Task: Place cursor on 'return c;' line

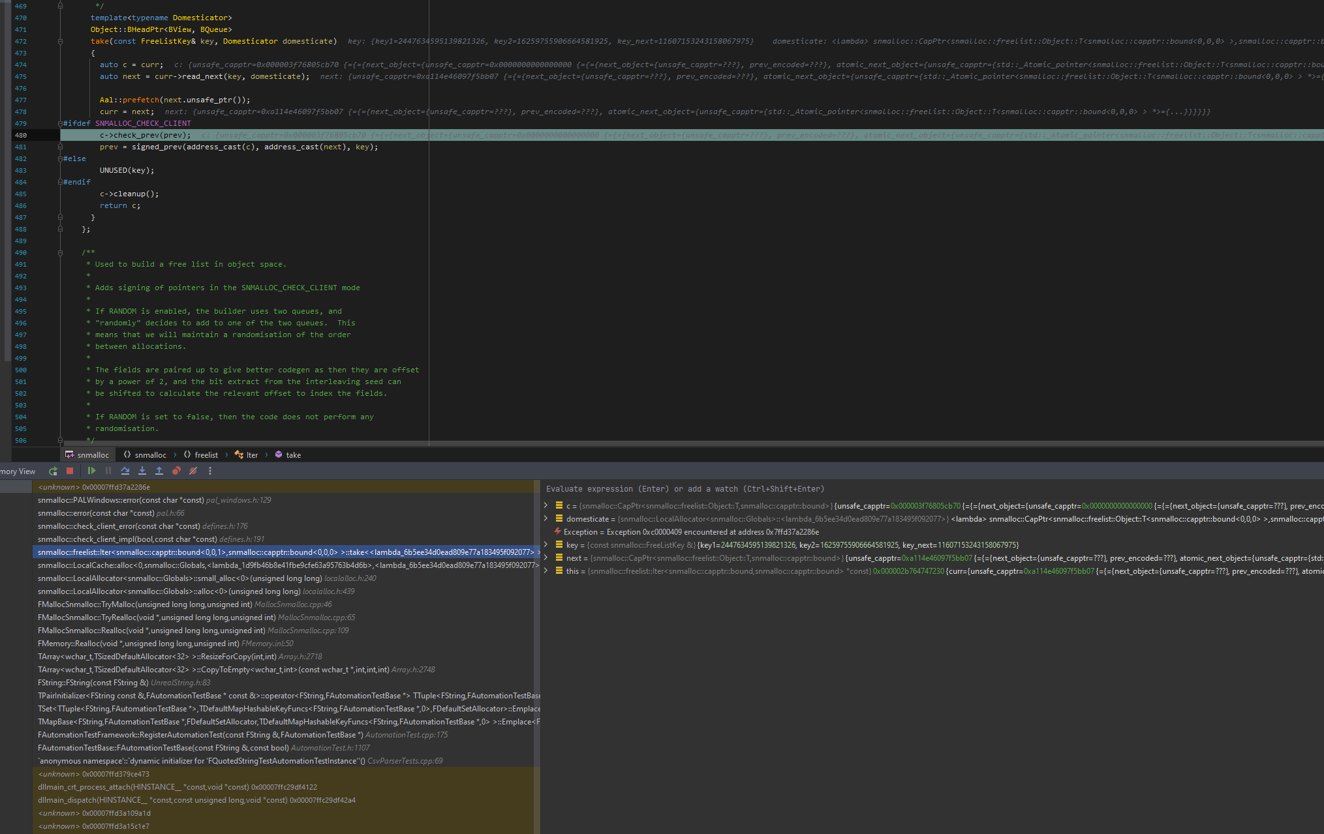Action: [x=120, y=205]
